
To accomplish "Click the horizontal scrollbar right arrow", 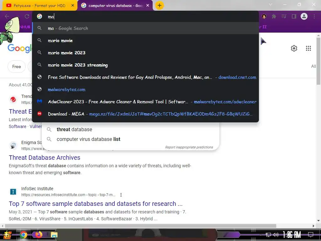I will coord(313,226).
